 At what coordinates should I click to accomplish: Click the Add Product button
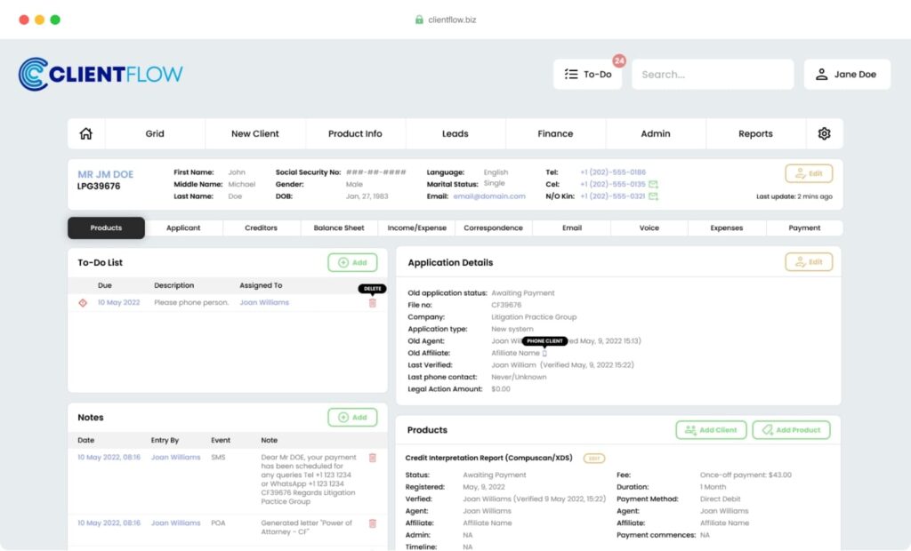click(791, 429)
